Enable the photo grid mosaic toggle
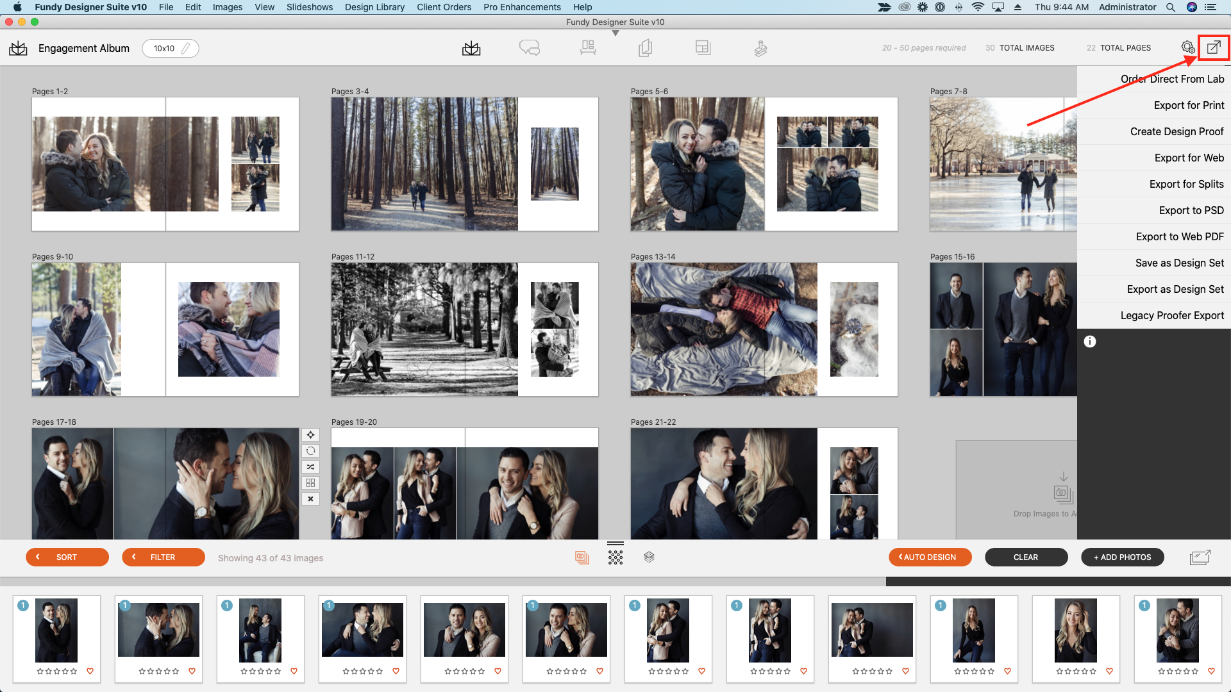This screenshot has height=692, width=1231. coord(615,557)
